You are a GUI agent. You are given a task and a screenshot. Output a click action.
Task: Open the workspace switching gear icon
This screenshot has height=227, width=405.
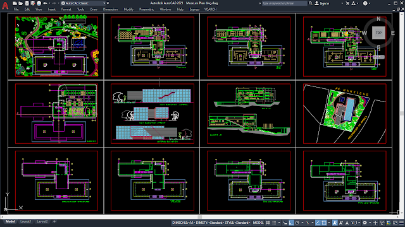pos(365,223)
